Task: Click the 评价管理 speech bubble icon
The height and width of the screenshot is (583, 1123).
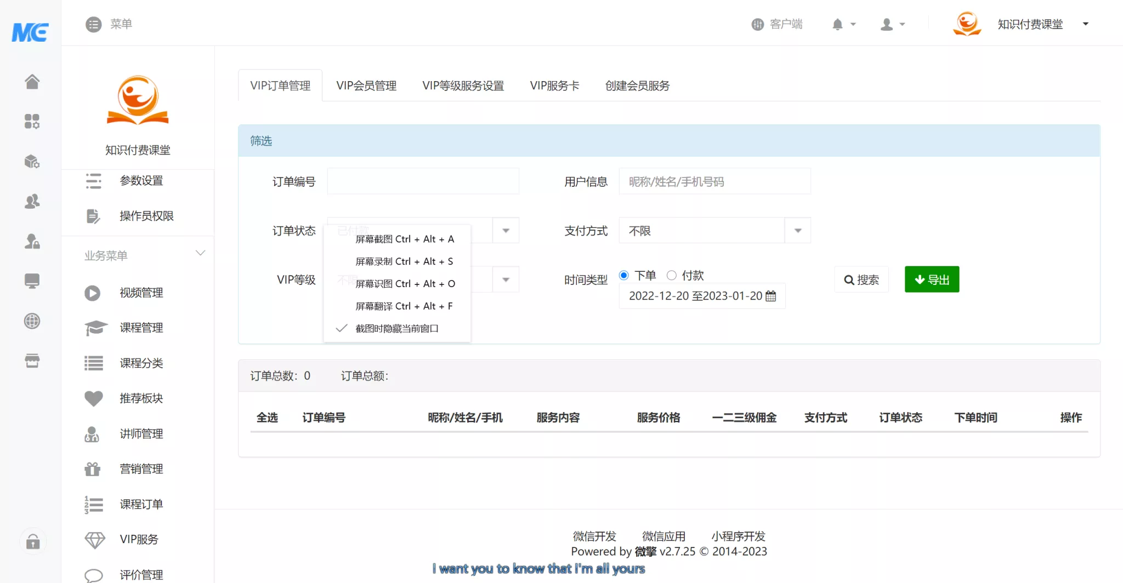Action: coord(94,575)
